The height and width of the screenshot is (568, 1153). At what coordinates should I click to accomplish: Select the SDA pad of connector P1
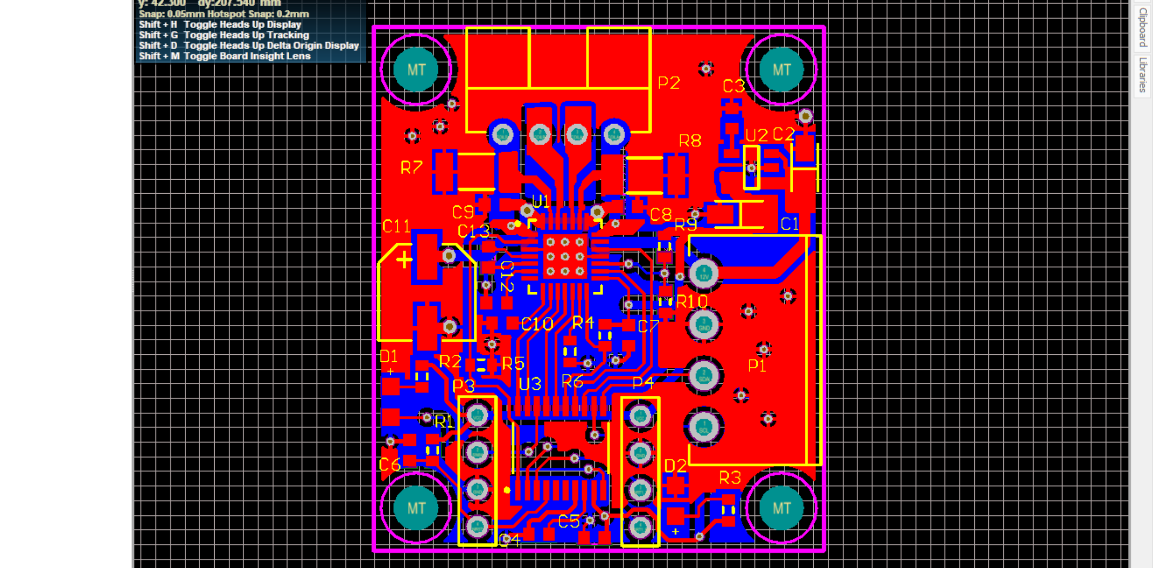[x=704, y=376]
